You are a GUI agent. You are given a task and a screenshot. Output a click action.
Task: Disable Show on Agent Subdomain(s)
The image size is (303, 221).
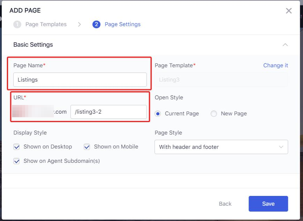pos(17,161)
